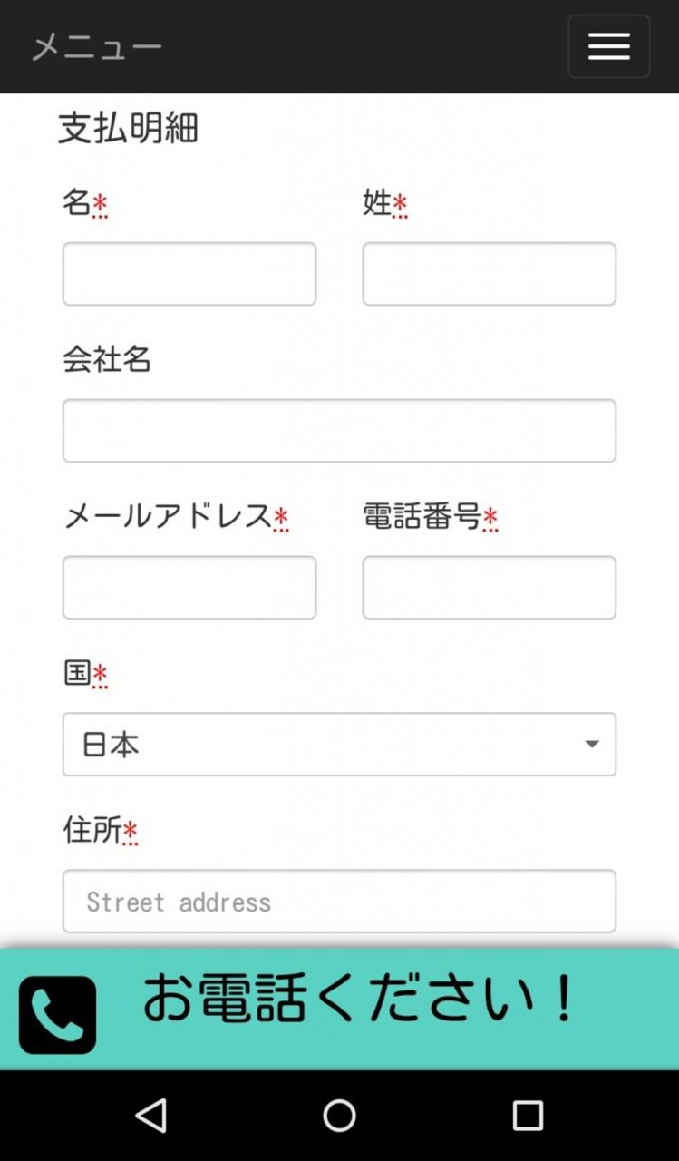Screen dimensions: 679x1161
Task: Tap the 会社名 field label
Action: pos(107,360)
